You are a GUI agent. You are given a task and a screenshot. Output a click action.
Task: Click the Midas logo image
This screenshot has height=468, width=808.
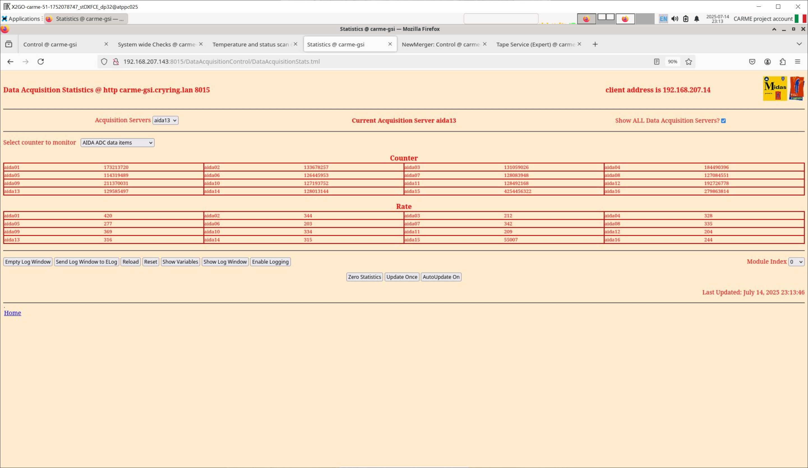click(x=775, y=89)
